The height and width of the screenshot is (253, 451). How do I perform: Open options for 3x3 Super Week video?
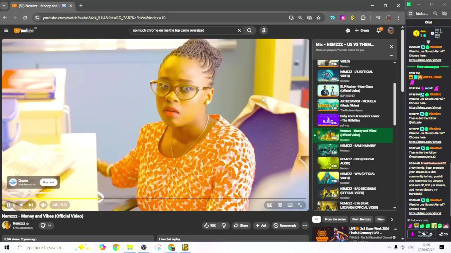[x=395, y=229]
